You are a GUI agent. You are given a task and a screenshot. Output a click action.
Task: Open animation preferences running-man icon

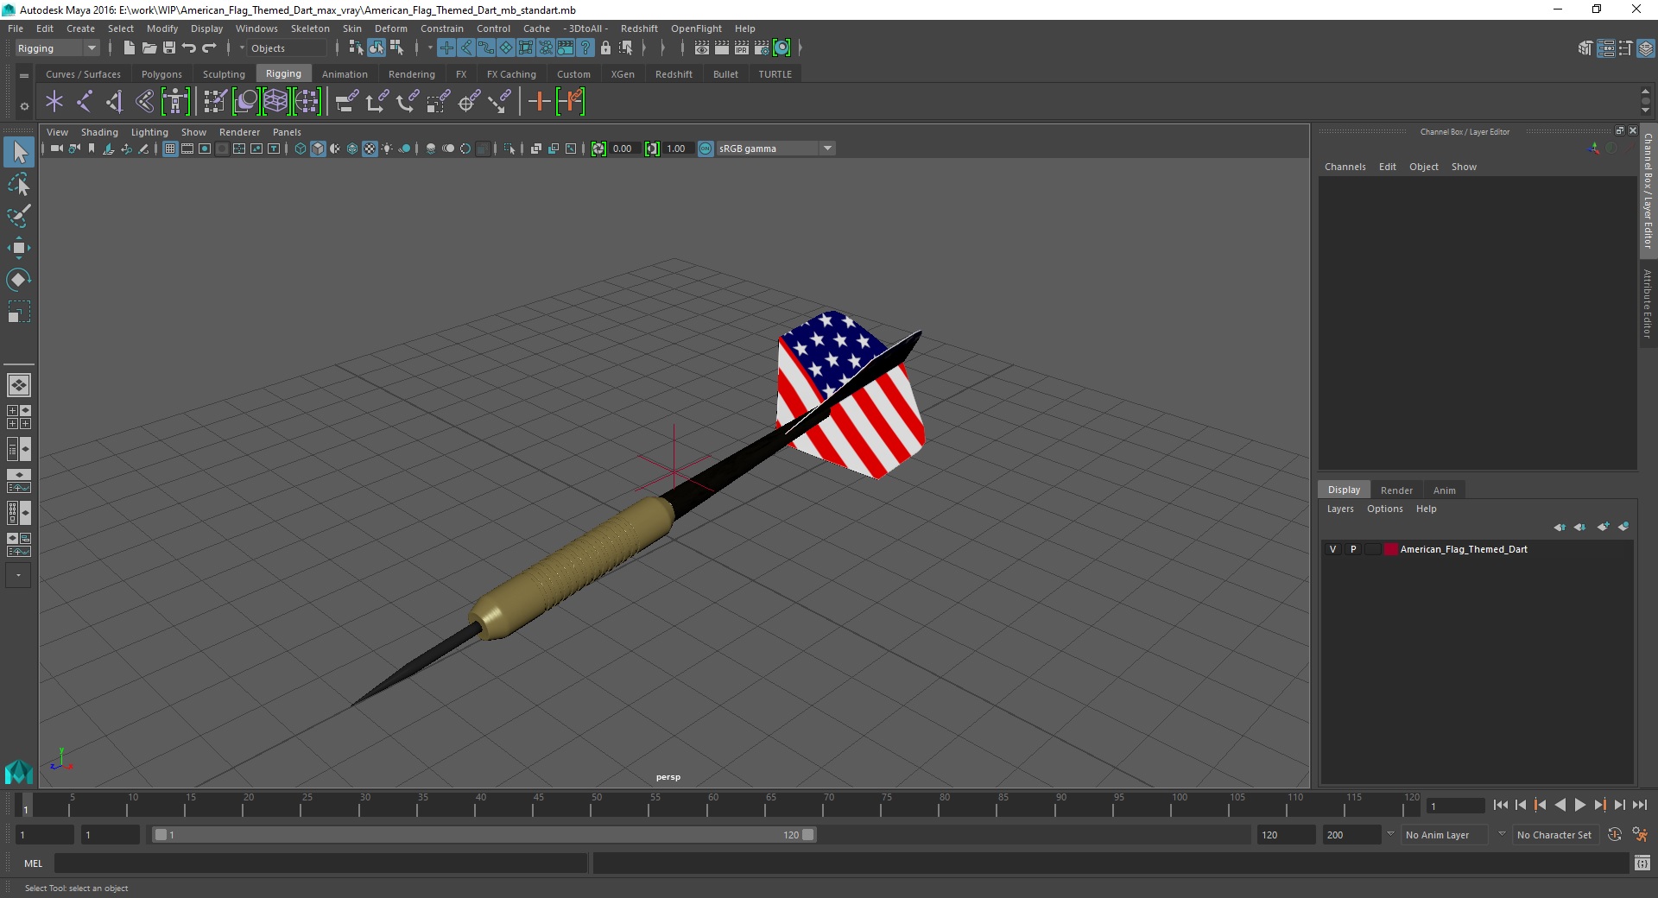click(x=1640, y=835)
